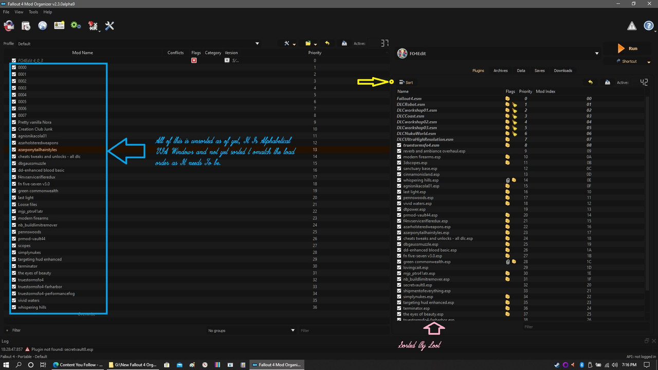Open the Profiles ID card icon

[x=59, y=25]
